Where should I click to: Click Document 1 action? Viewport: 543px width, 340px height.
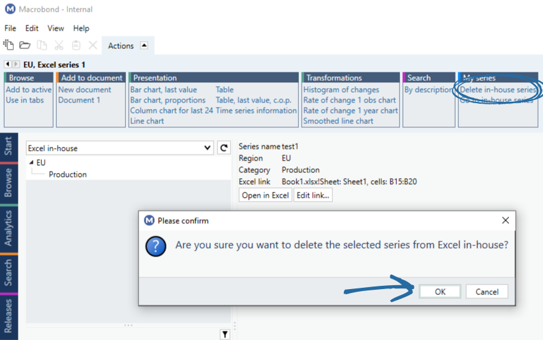point(79,100)
